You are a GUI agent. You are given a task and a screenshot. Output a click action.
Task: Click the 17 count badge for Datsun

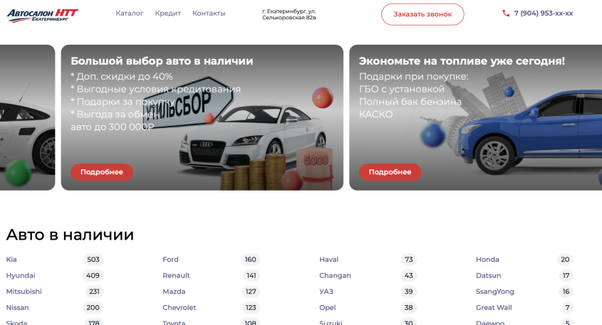(566, 275)
